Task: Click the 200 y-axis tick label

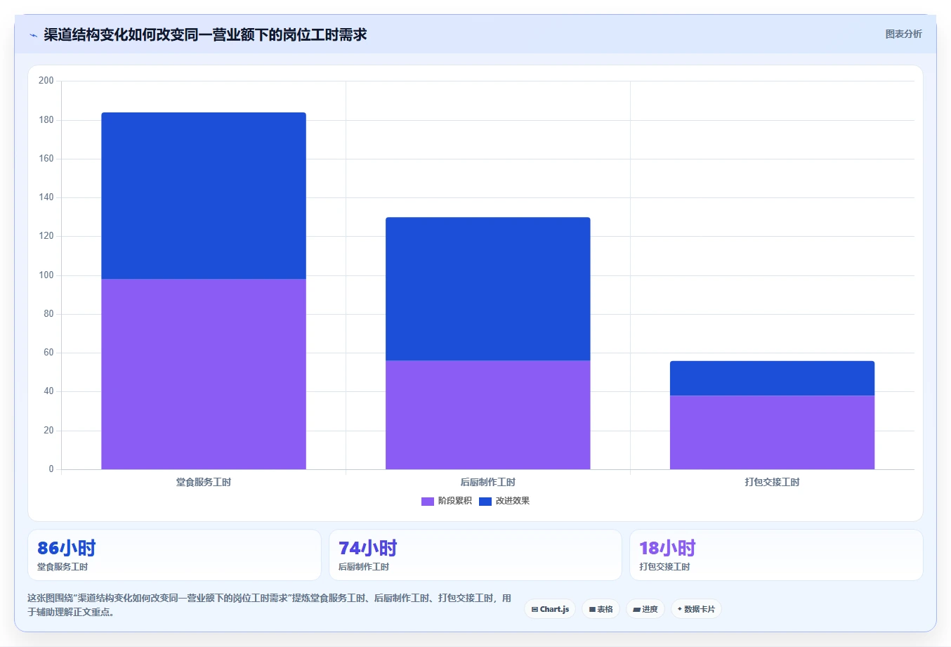Action: pyautogui.click(x=46, y=81)
